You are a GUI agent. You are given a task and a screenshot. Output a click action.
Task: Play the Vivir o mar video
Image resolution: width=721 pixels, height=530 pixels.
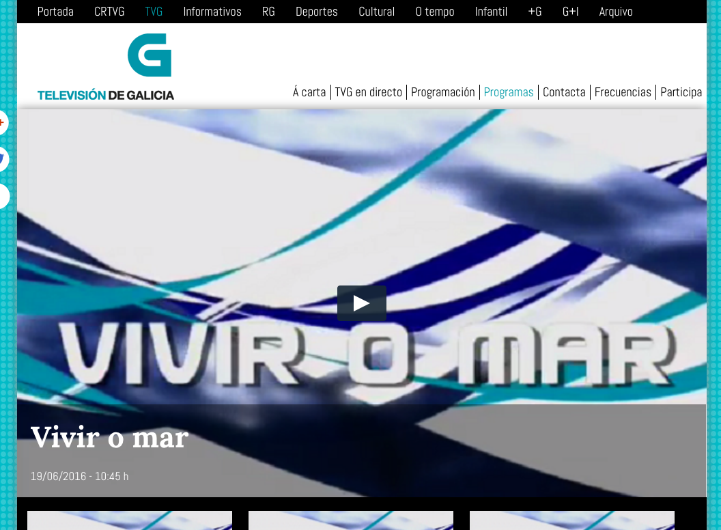(x=361, y=303)
